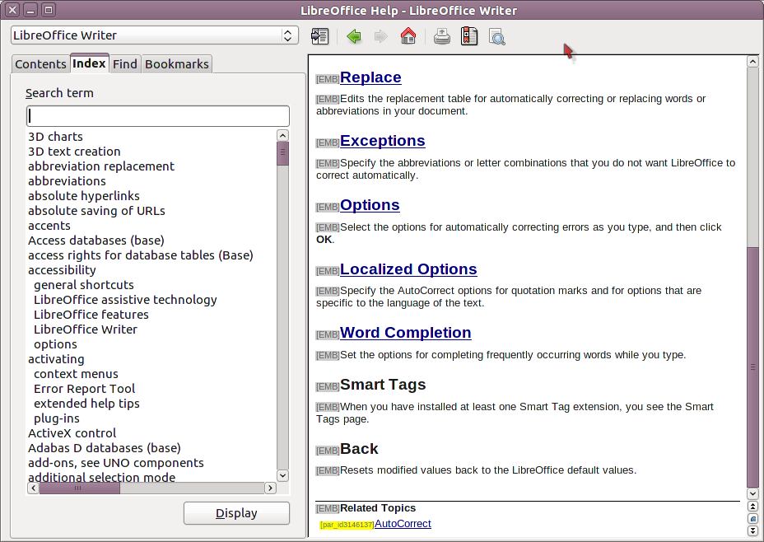Select "access rights for database tables (Base)"
Viewport: 764px width, 542px height.
(x=140, y=255)
